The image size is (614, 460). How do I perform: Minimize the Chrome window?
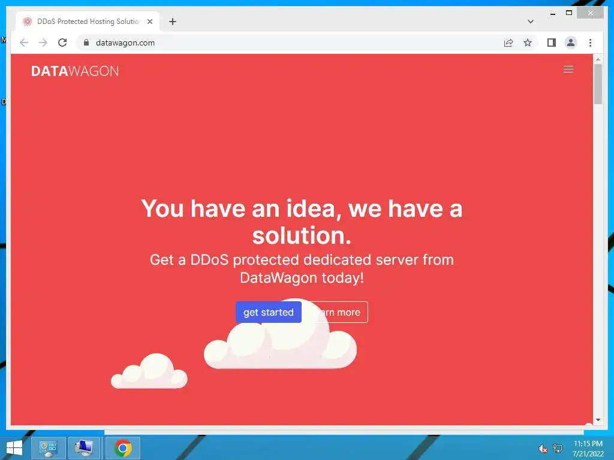coord(552,13)
